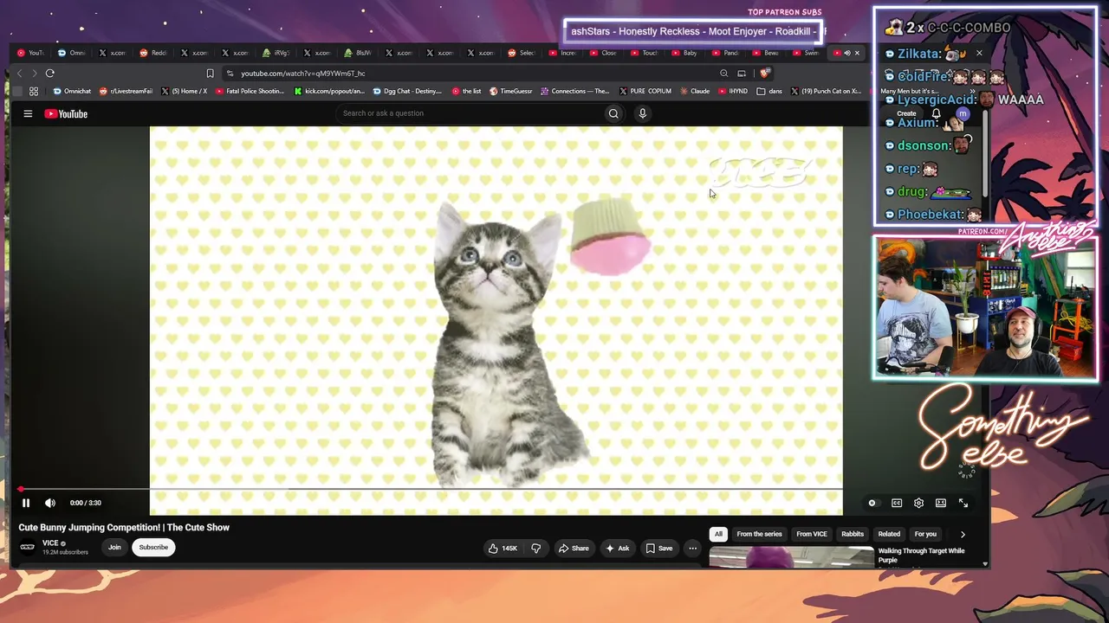Toggle closed captions (CC) button

897,503
